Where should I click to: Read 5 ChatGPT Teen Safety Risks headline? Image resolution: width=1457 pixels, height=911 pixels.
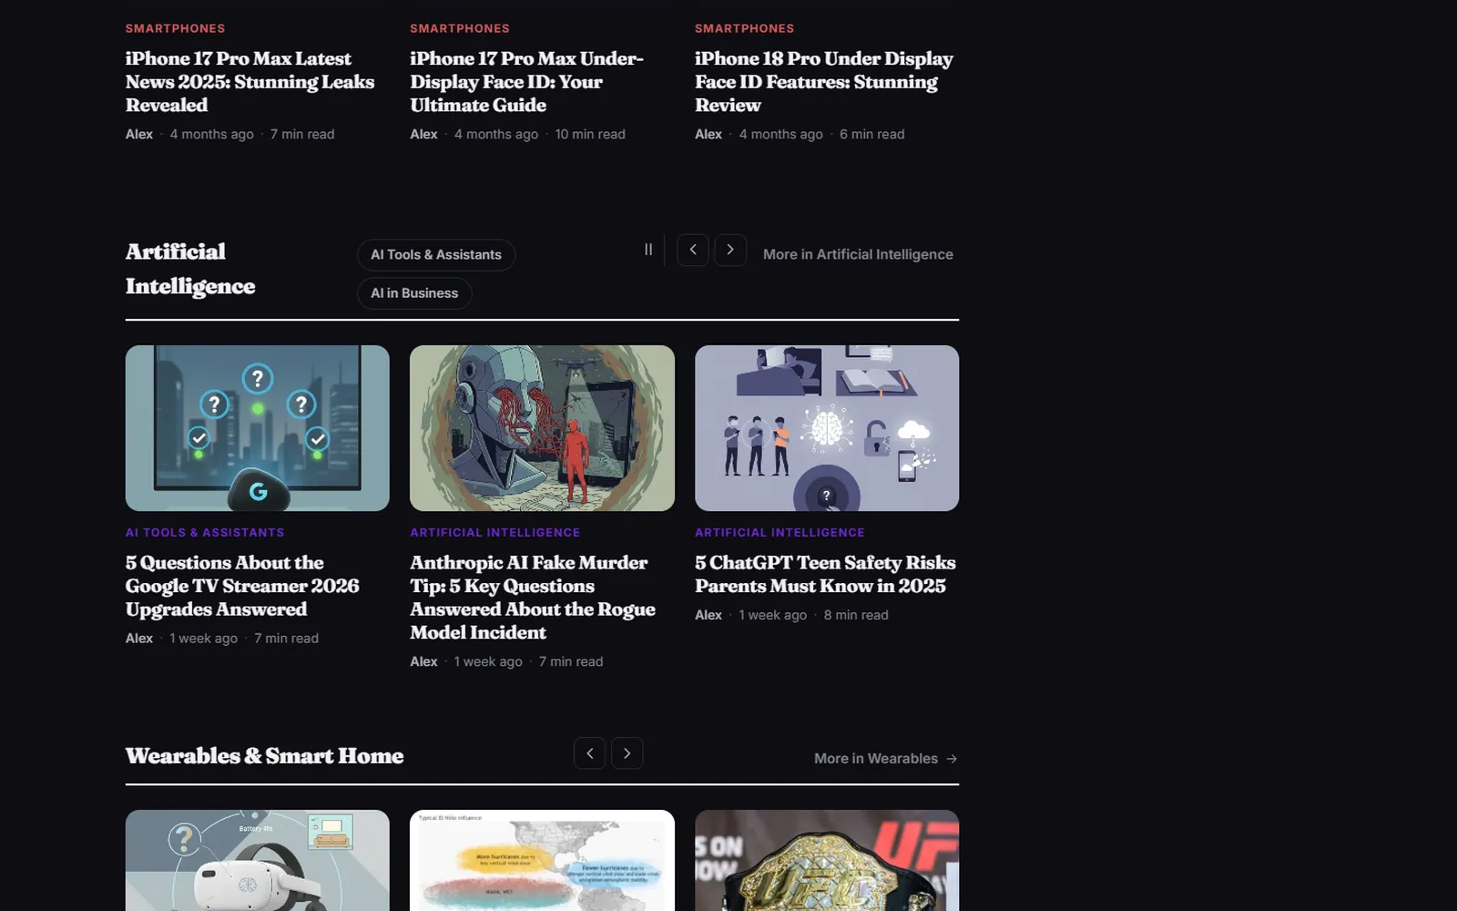point(825,574)
